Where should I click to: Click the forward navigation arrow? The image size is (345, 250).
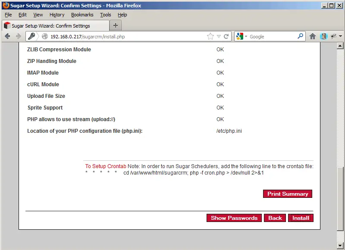point(19,36)
